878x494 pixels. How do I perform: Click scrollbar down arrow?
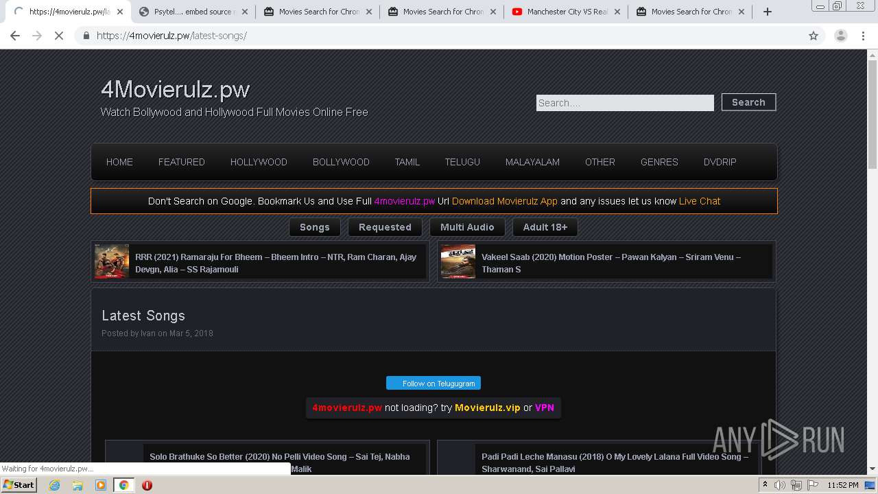pos(873,469)
